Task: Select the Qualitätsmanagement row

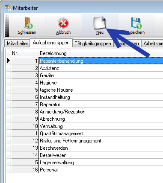Action: point(101,134)
